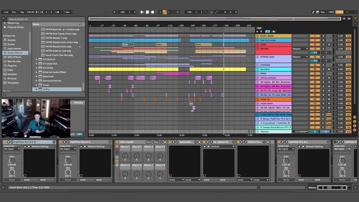359x202 pixels.
Task: Open Saturn 2 Sidechain No Input dropdown
Action: 68,149
